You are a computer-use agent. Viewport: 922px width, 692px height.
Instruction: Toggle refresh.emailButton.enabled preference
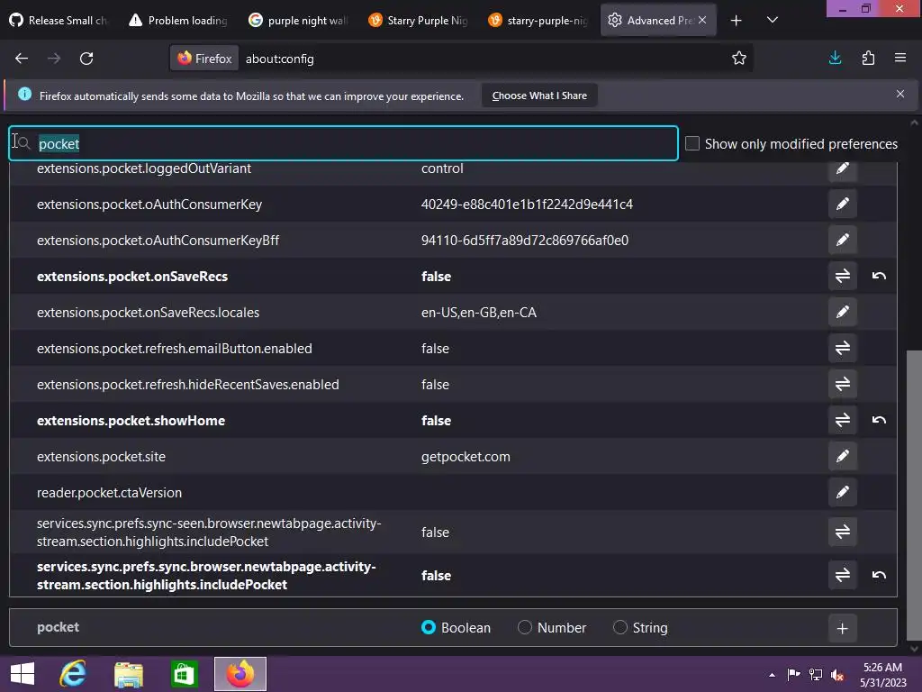click(842, 349)
